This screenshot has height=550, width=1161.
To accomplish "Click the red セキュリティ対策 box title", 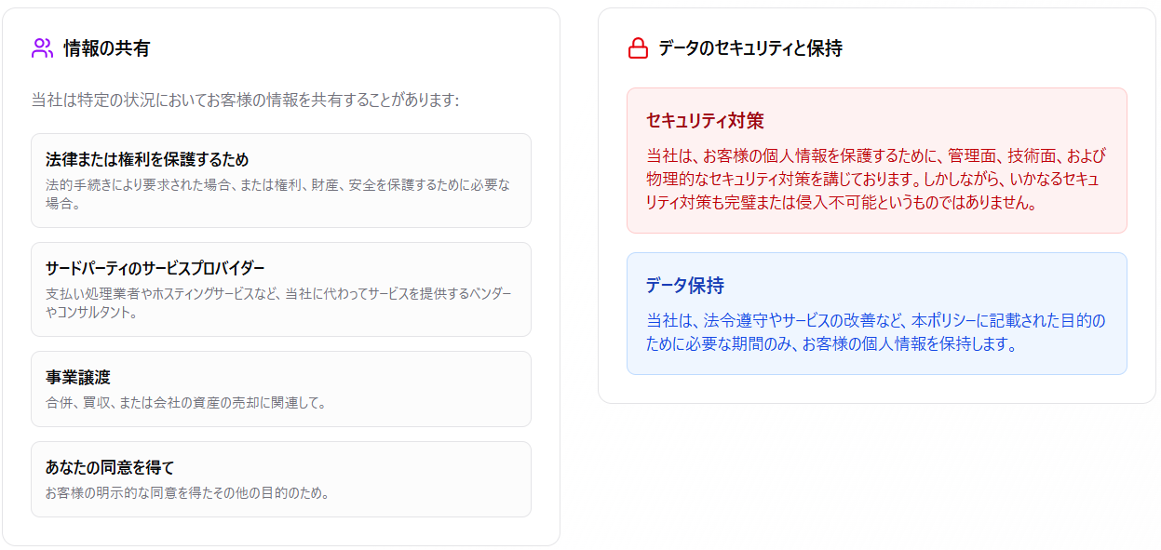I will coord(705,121).
